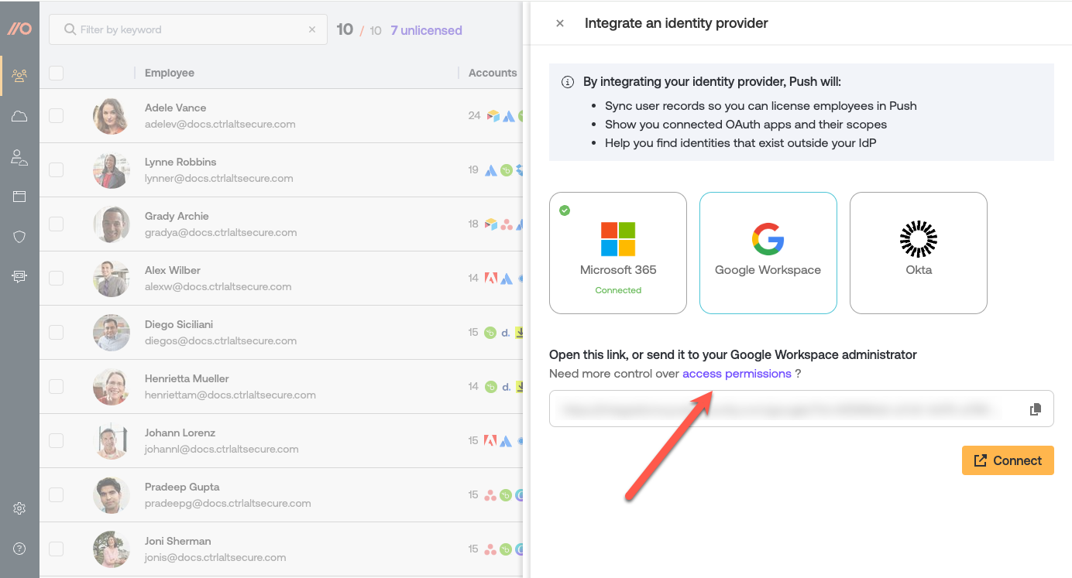Click henriettam@docs.ctrlaltsecure.com email
This screenshot has width=1072, height=578.
(230, 395)
